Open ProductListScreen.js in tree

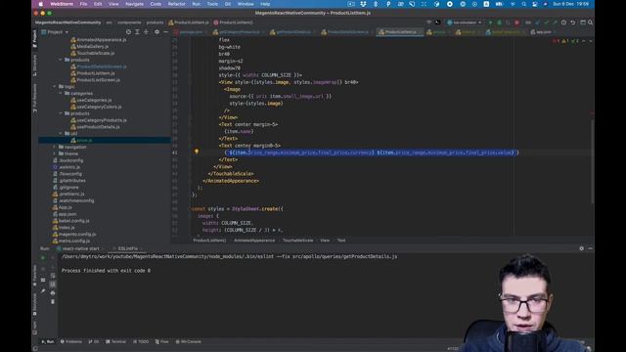pos(98,80)
